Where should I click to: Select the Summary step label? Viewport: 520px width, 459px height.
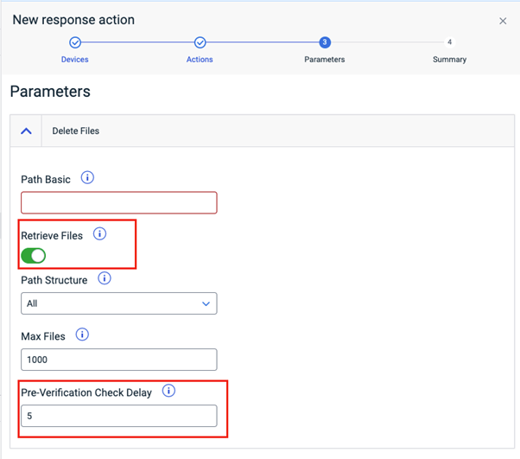pyautogui.click(x=449, y=60)
